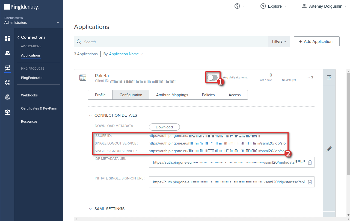
Task: Click the Explore compass icon
Action: [263, 6]
